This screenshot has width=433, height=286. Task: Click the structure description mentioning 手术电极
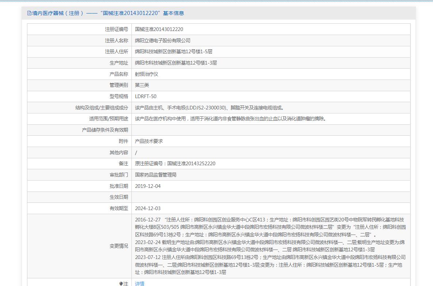[x=210, y=108]
